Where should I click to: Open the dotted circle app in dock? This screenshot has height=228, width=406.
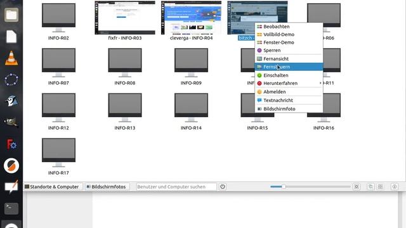coord(11,79)
